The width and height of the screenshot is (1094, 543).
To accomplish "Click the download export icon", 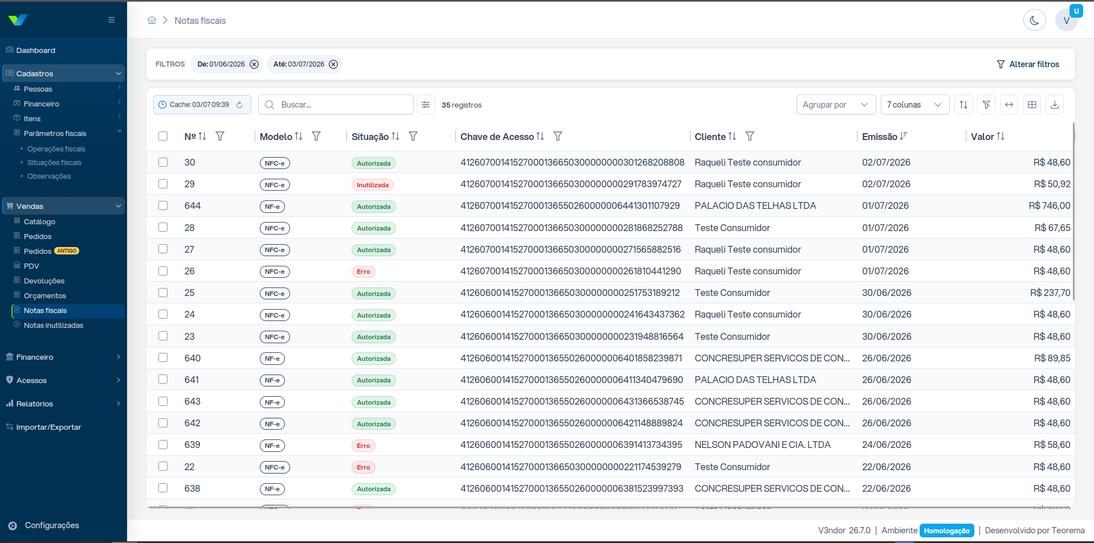I will pyautogui.click(x=1055, y=105).
